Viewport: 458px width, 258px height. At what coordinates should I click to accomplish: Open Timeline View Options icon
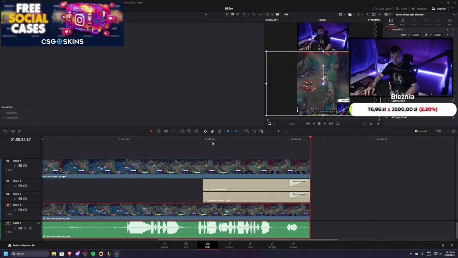[5, 131]
